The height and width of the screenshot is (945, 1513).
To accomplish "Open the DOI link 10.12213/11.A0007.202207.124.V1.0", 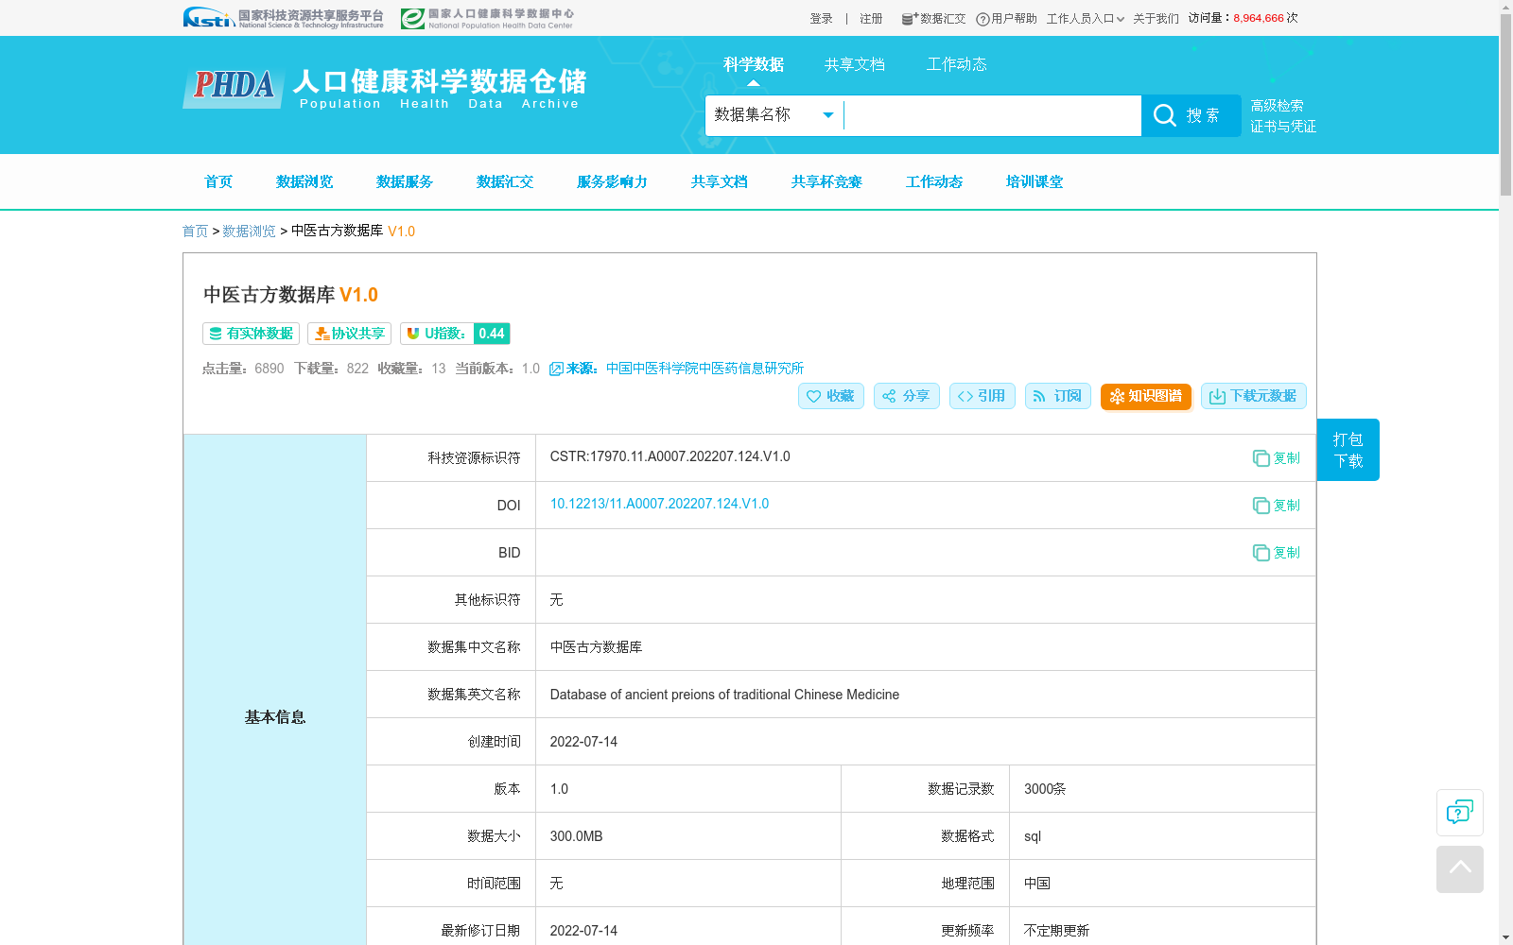I will tap(659, 504).
